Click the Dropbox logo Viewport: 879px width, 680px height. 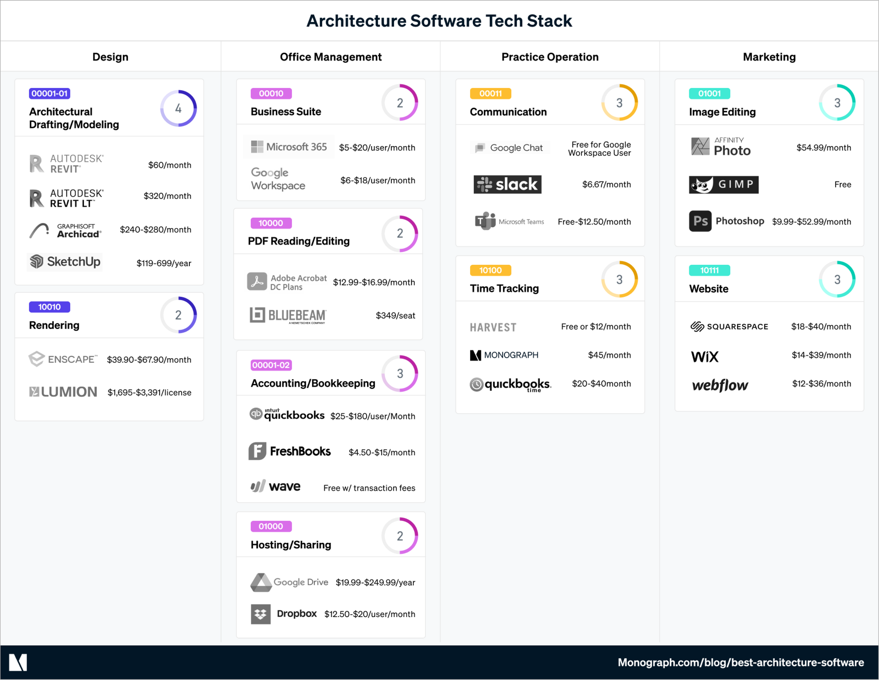pos(284,614)
